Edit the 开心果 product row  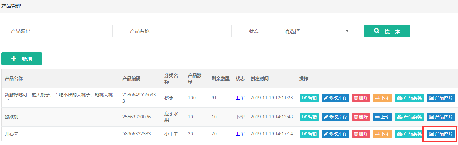point(309,133)
